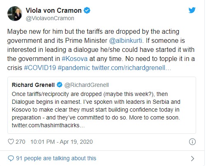Image resolution: width=206 pixels, height=166 pixels.
Task: Like the tweet with heart icon
Action: click(11, 142)
